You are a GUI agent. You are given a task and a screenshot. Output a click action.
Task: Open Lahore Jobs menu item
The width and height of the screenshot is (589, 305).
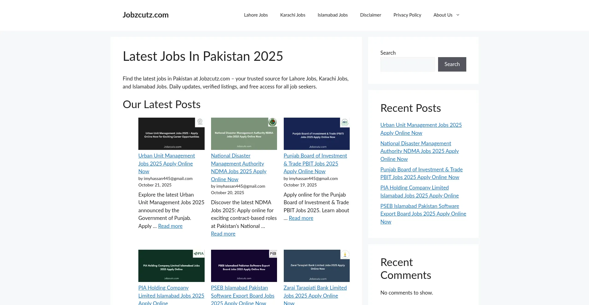tap(256, 15)
